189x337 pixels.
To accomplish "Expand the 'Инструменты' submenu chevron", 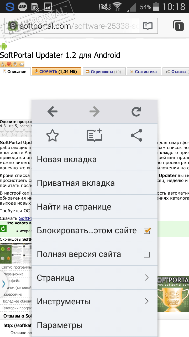I will click(x=147, y=301).
